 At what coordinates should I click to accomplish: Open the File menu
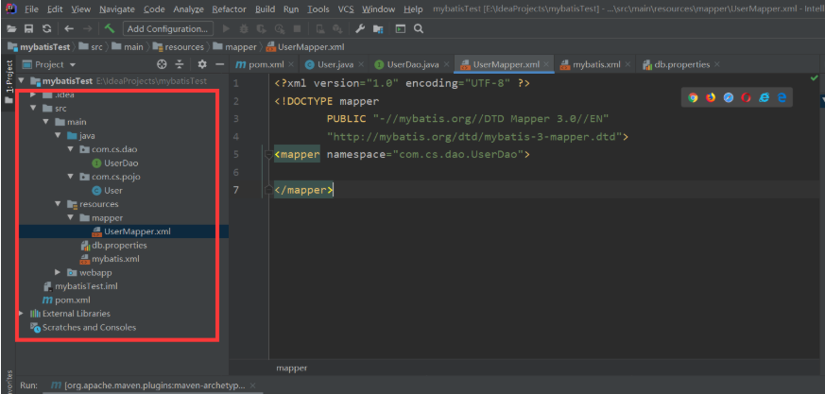[31, 9]
